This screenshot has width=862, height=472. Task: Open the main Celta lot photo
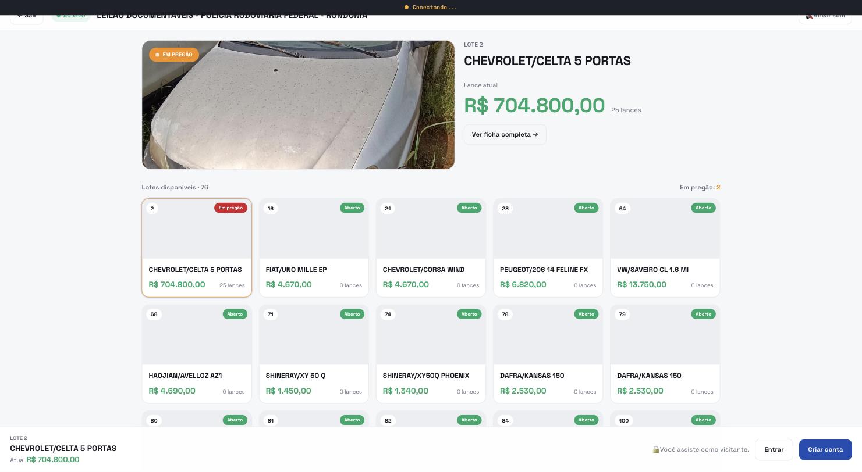(298, 105)
